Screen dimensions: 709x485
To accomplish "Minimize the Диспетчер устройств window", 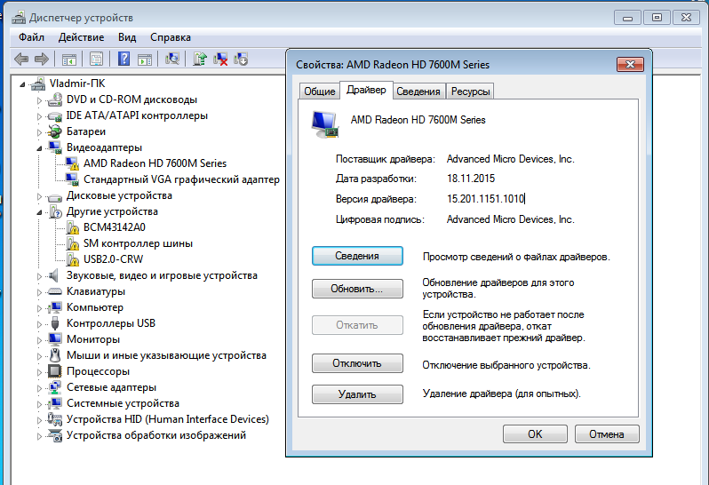I will (x=627, y=18).
